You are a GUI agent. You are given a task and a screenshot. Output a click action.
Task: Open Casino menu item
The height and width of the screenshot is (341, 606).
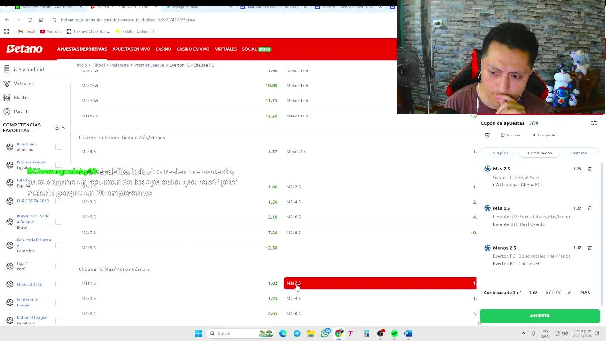[163, 49]
